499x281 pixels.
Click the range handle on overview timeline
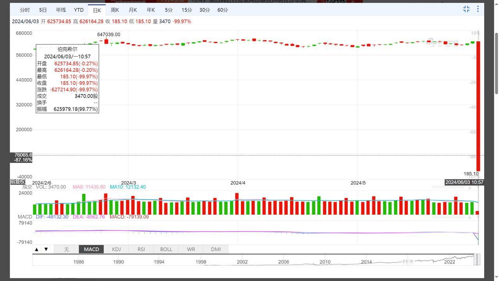coord(477,260)
